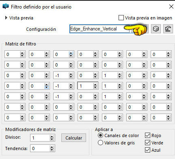Choose Canales de color radio option
The width and height of the screenshot is (175, 159).
tap(100, 135)
